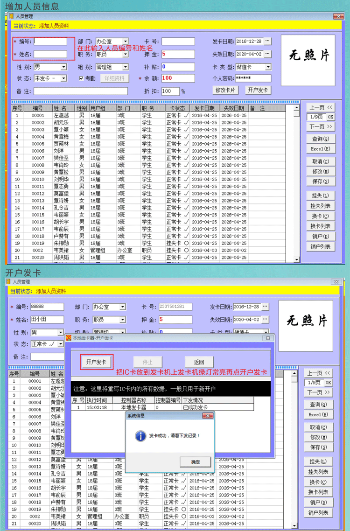Click 挂失列表 button in upper window
The height and width of the screenshot is (531, 350).
click(x=321, y=206)
